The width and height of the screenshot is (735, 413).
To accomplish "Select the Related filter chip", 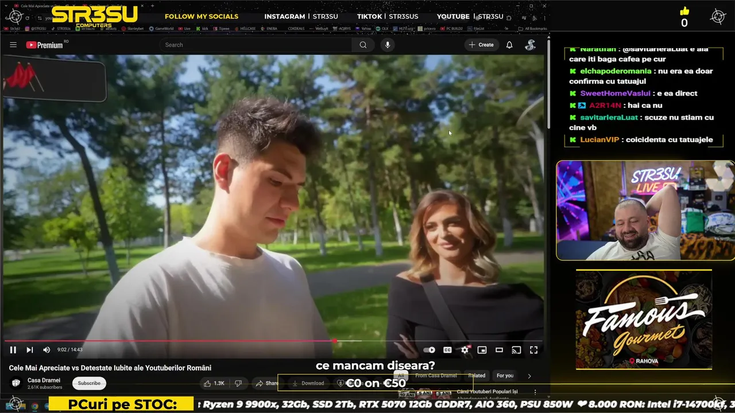I will pos(477,376).
